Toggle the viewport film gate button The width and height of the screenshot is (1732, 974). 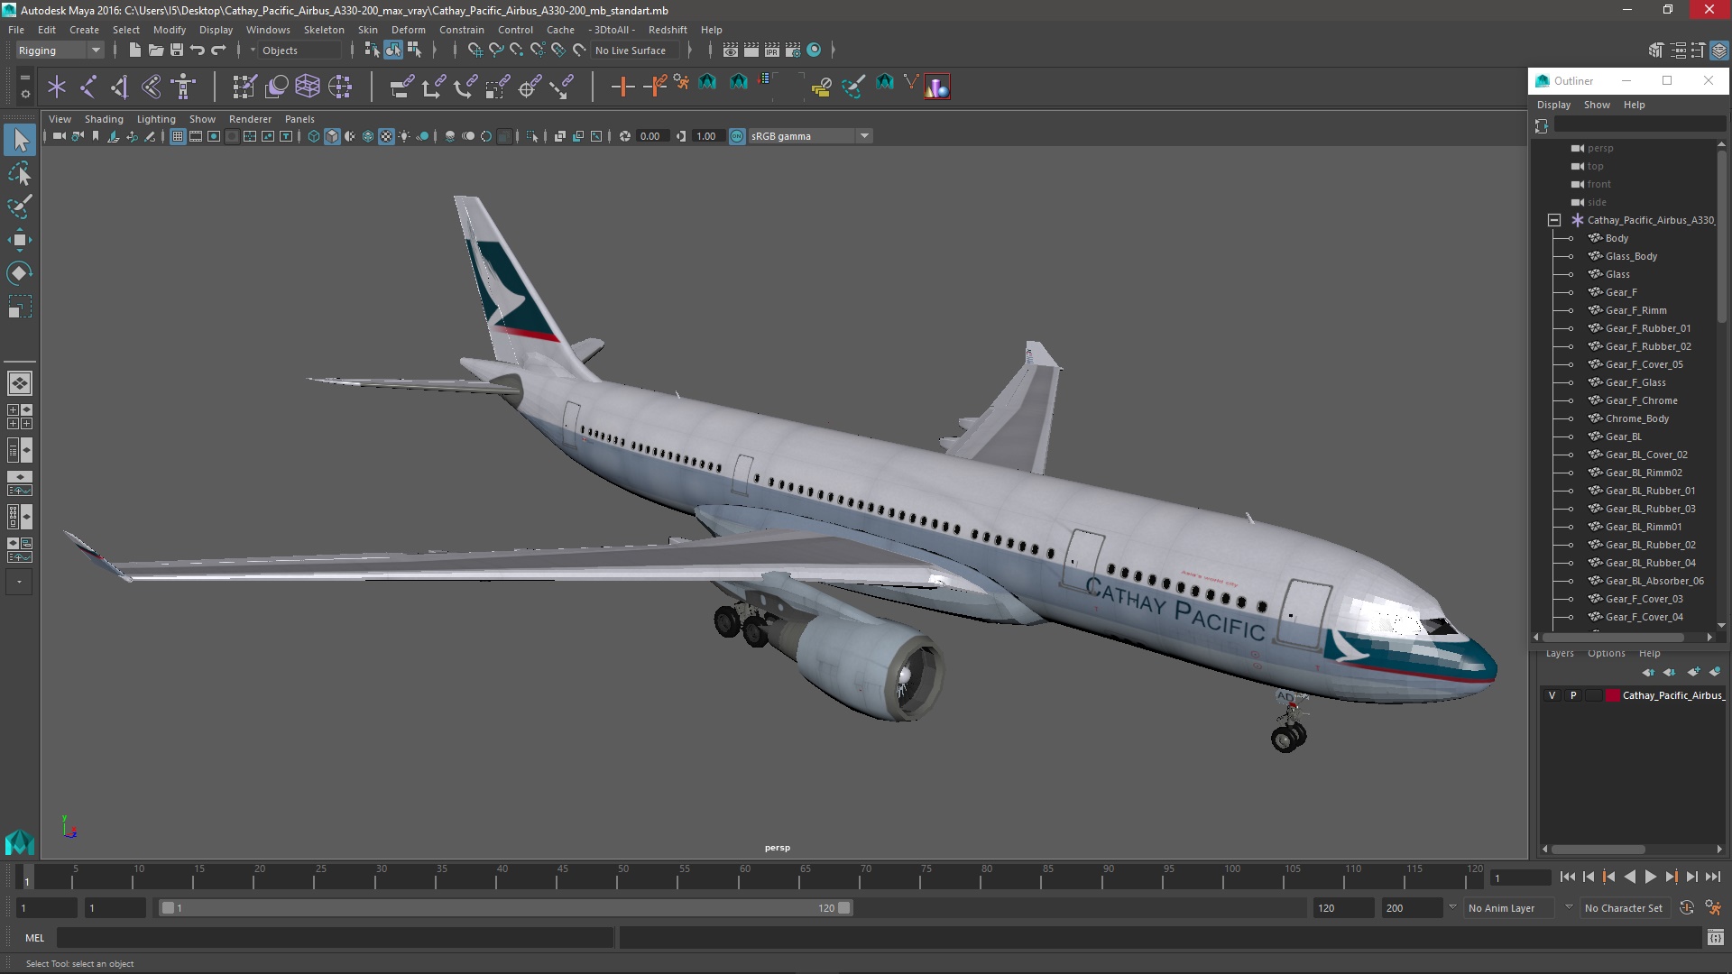(196, 136)
